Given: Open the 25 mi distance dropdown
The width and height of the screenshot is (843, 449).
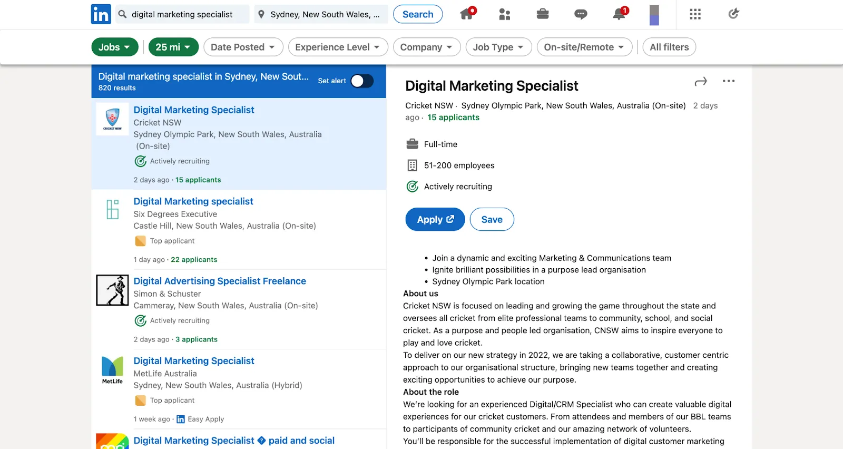Looking at the screenshot, I should click(173, 47).
